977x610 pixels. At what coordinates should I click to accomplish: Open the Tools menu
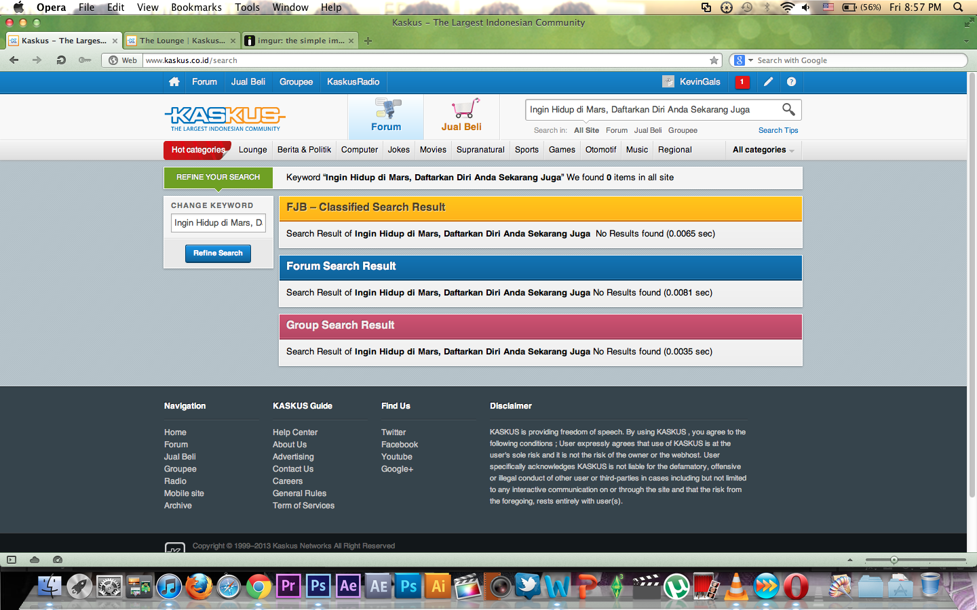tap(247, 7)
